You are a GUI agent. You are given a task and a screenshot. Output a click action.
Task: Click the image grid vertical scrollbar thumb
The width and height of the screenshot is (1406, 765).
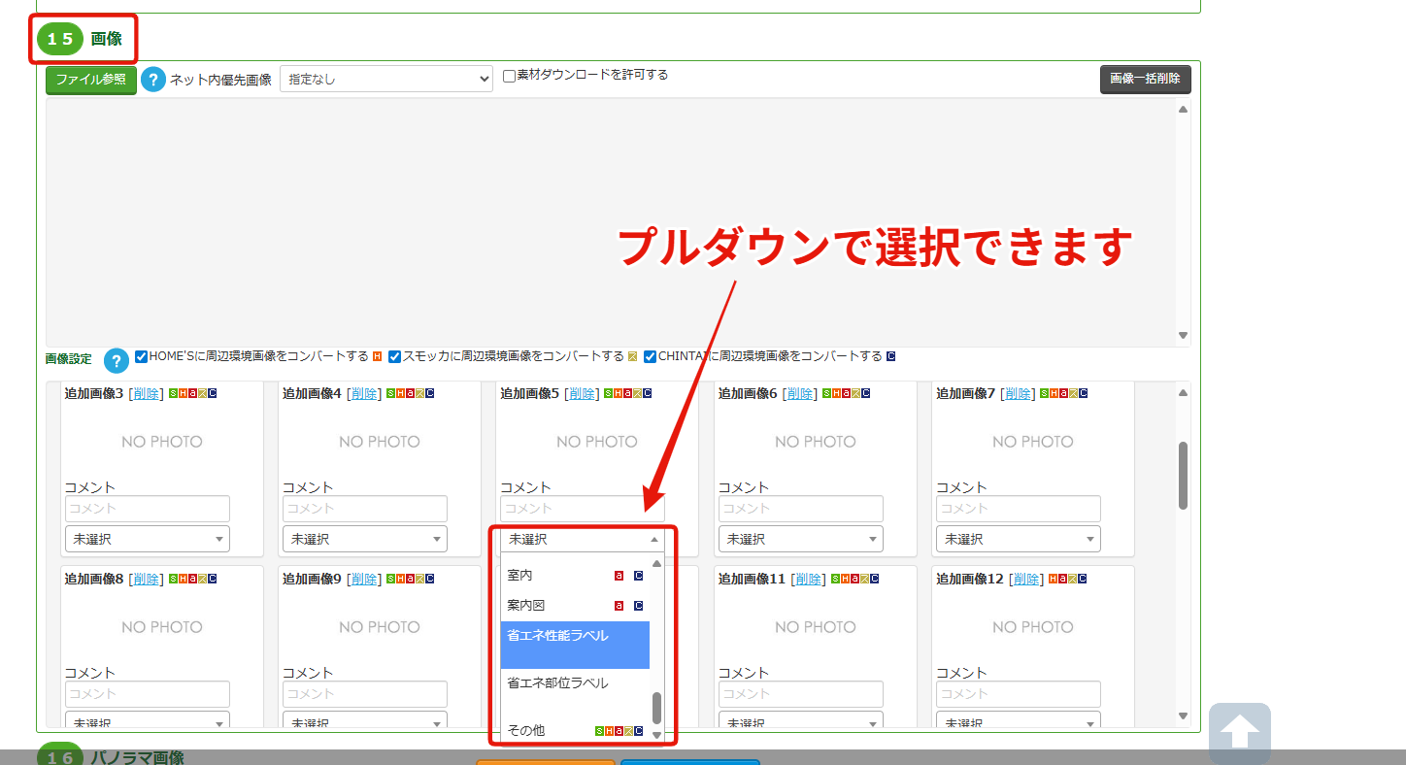tap(1183, 476)
